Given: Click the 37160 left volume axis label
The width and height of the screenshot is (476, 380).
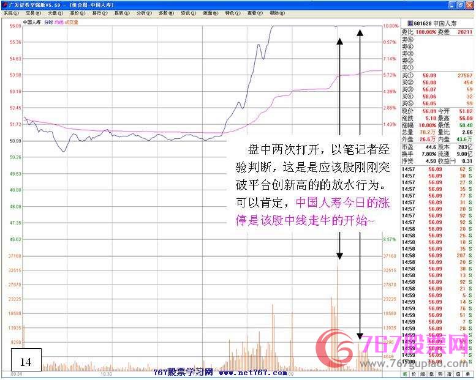Looking at the screenshot, I should (15, 256).
